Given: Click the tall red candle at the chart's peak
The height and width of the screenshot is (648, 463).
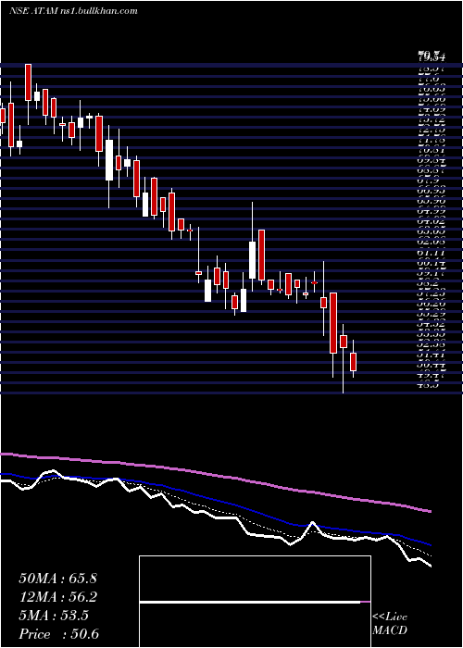Looking at the screenshot, I should pos(28,82).
